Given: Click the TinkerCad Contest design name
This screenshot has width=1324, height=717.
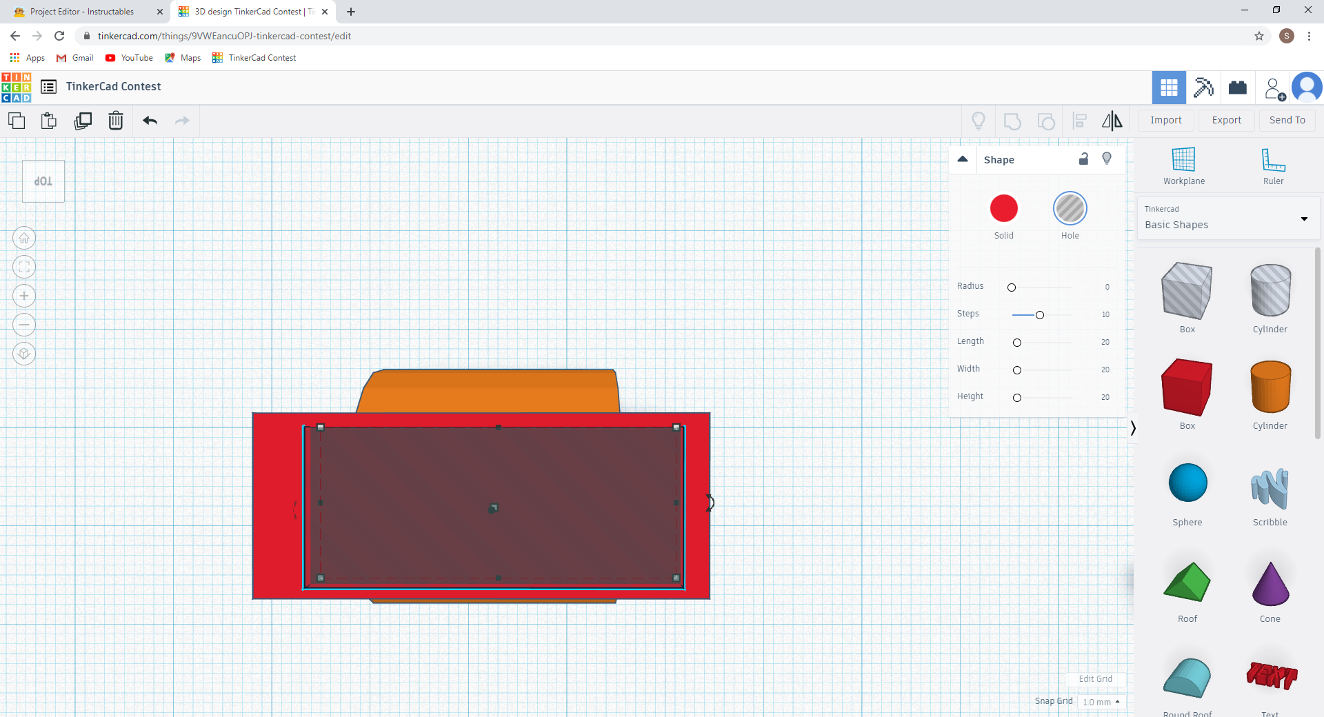Looking at the screenshot, I should pos(114,87).
